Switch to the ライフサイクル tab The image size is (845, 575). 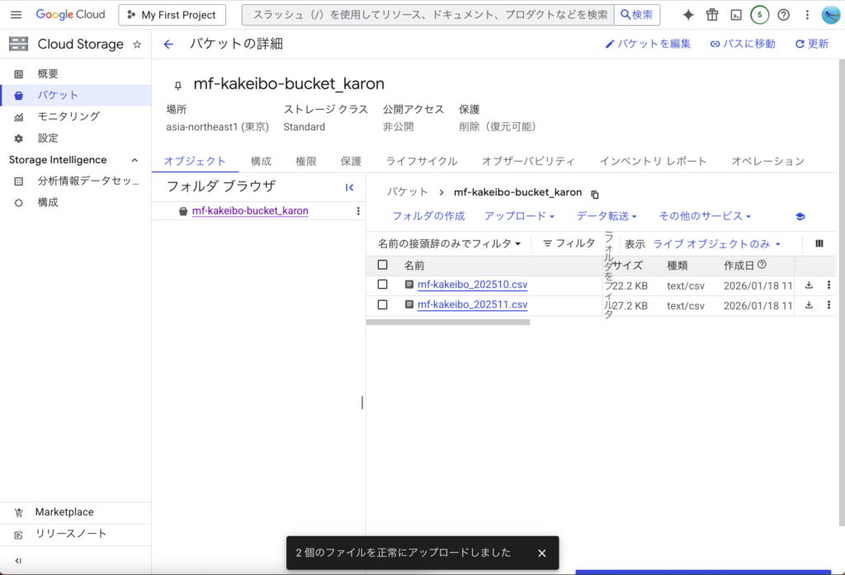[x=421, y=161]
